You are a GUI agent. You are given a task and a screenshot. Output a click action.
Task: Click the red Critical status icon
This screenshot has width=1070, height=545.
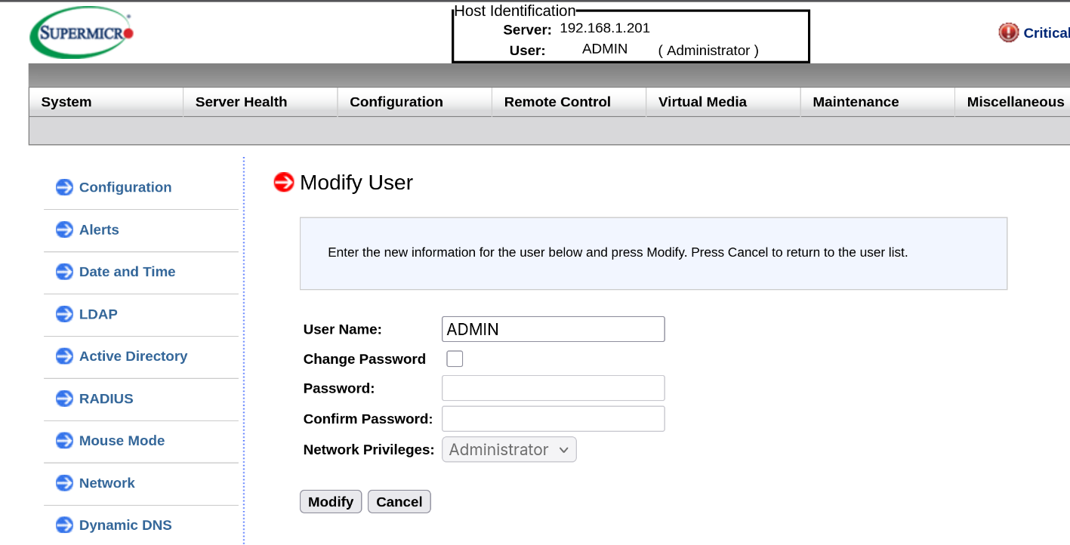1008,32
